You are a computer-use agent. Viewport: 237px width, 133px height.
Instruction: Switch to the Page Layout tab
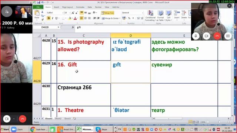click(67, 7)
